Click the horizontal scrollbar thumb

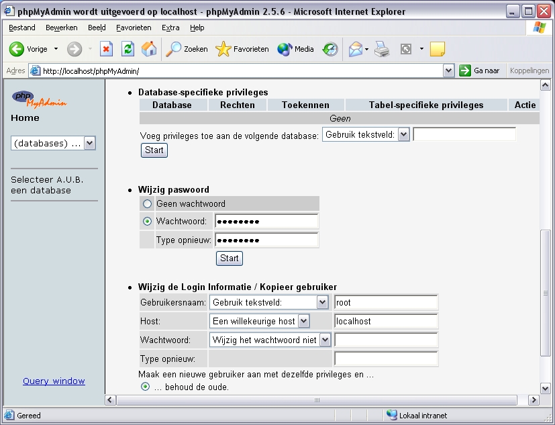pyautogui.click(x=317, y=400)
